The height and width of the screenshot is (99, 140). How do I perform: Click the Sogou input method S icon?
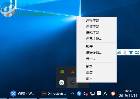point(113,94)
